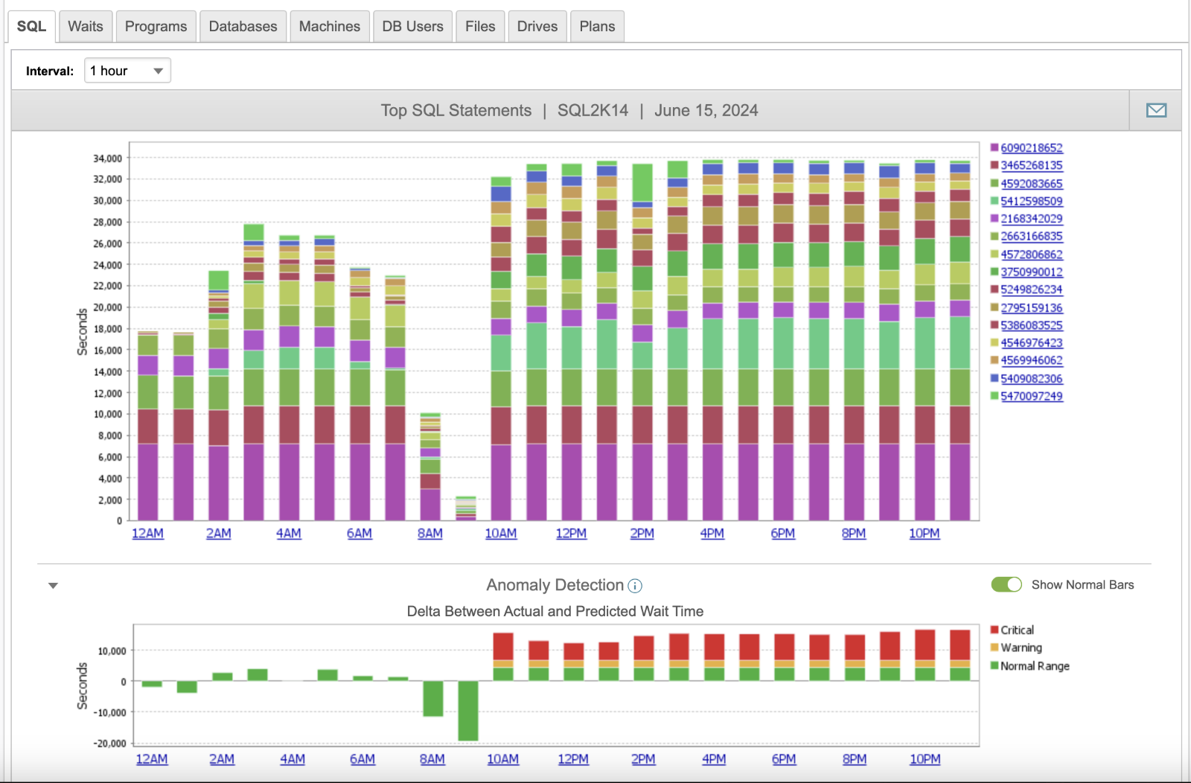The width and height of the screenshot is (1191, 783).
Task: Click the Normal Range green legend swatch
Action: click(x=994, y=665)
